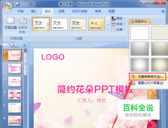Apply the fourth golden theme
The image size is (168, 128).
pos(96,24)
